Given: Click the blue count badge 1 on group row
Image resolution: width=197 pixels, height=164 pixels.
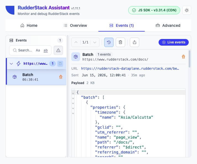Looking at the screenshot, I should 52,64.
